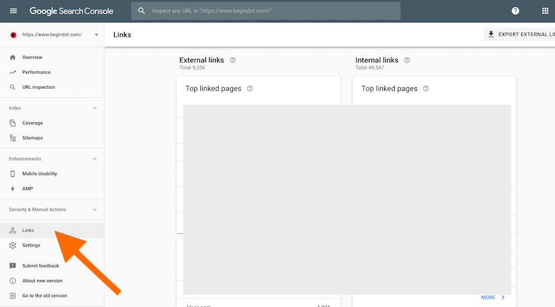Click the Settings gear icon

[x=13, y=245]
